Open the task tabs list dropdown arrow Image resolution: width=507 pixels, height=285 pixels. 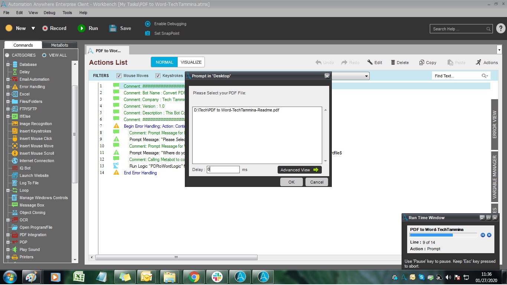499,50
